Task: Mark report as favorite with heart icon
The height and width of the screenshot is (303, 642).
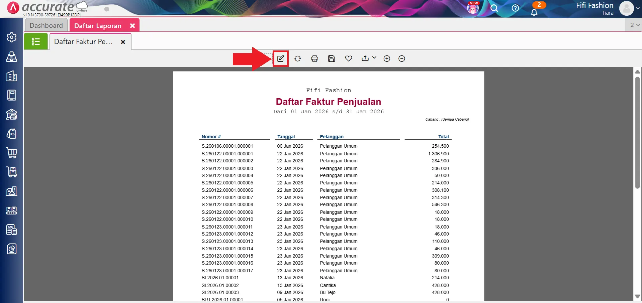Action: coord(348,59)
